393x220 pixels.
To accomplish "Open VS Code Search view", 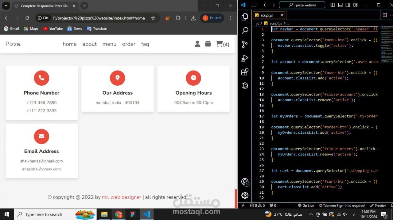I will click(x=245, y=31).
